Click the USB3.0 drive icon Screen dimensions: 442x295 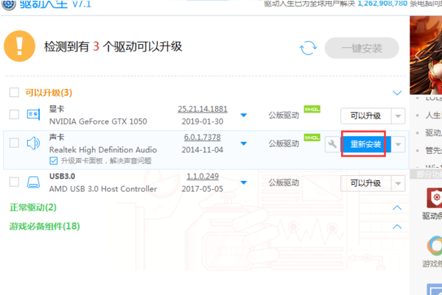click(x=33, y=182)
